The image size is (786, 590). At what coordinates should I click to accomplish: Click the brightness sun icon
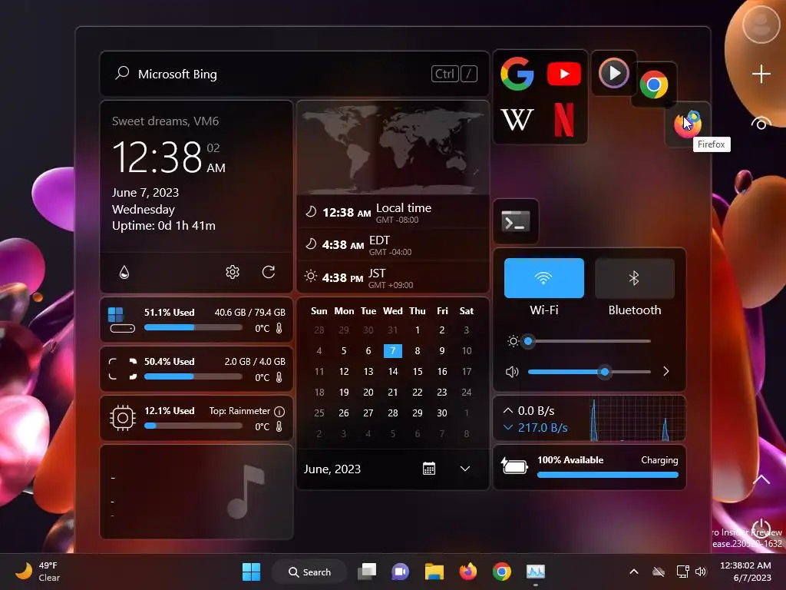tap(513, 341)
